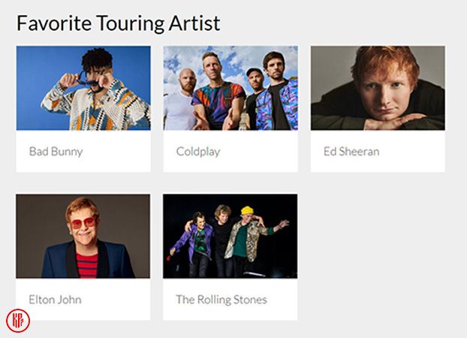The height and width of the screenshot is (338, 467).
Task: Choose the Ed Sheeran photo
Action: pyautogui.click(x=378, y=88)
